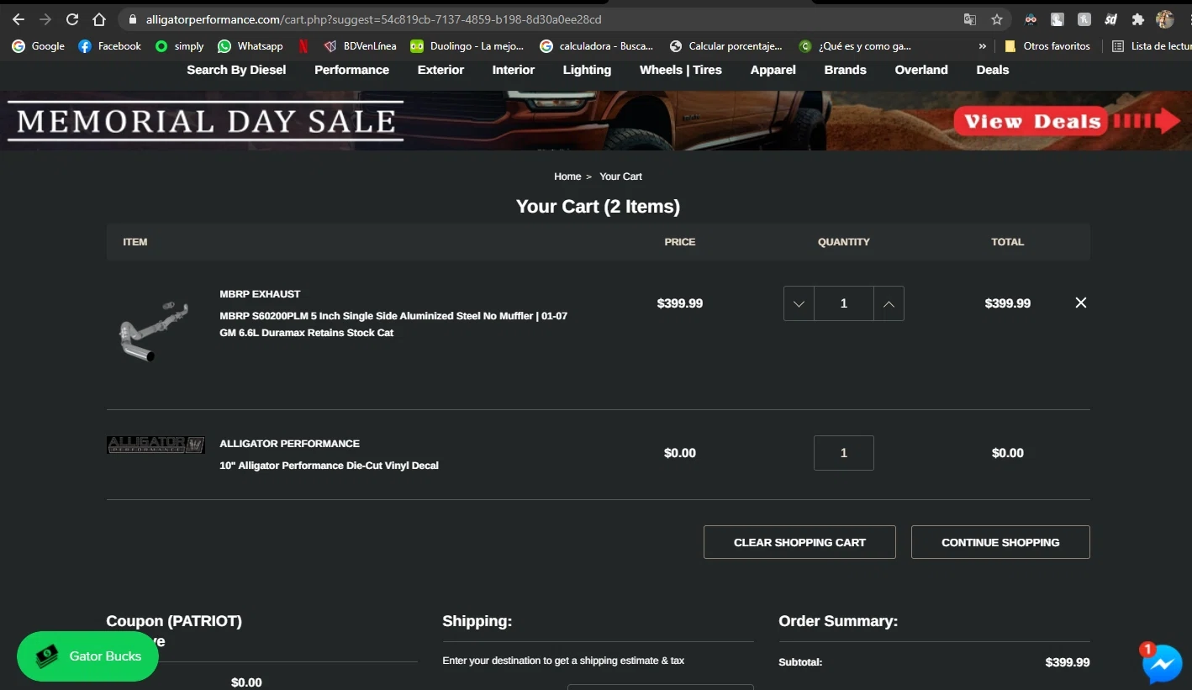The width and height of the screenshot is (1192, 690).
Task: Go to Home in the breadcrumb
Action: tap(567, 176)
